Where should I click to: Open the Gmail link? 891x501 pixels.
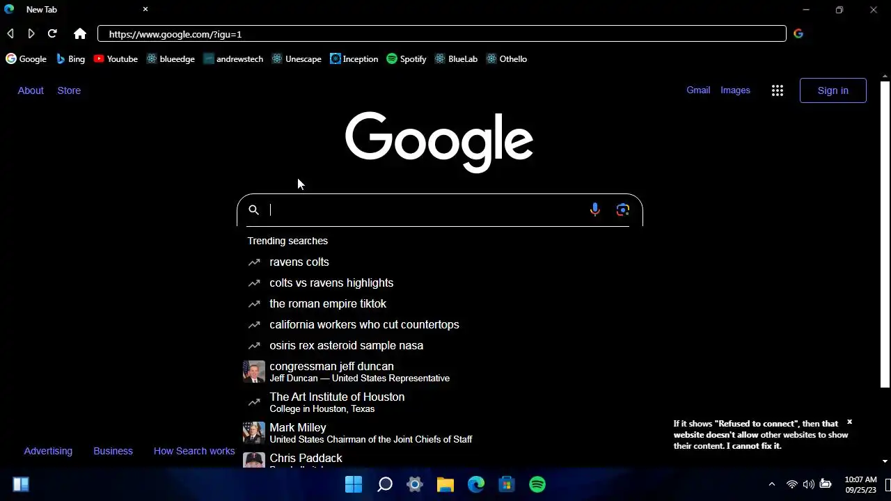click(x=698, y=90)
